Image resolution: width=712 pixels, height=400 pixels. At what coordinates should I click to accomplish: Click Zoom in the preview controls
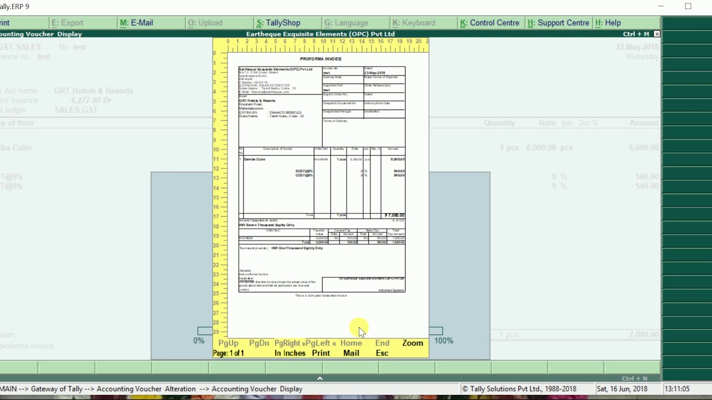[x=413, y=343]
